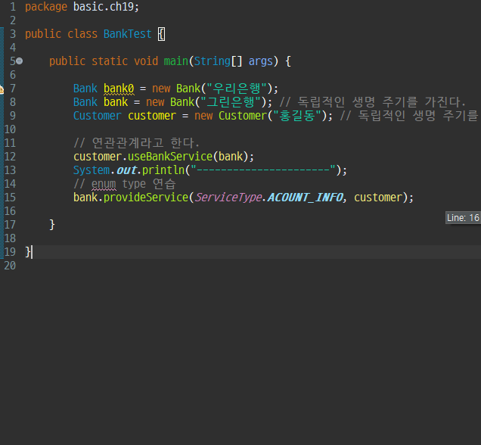The image size is (481, 445).
Task: Click the useBankService method call
Action: point(170,157)
